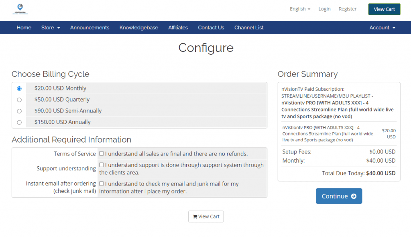Open the Knowledgebase section
The width and height of the screenshot is (411, 237).
(138, 28)
